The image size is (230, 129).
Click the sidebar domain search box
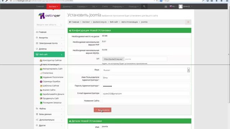pyautogui.click(x=49, y=25)
